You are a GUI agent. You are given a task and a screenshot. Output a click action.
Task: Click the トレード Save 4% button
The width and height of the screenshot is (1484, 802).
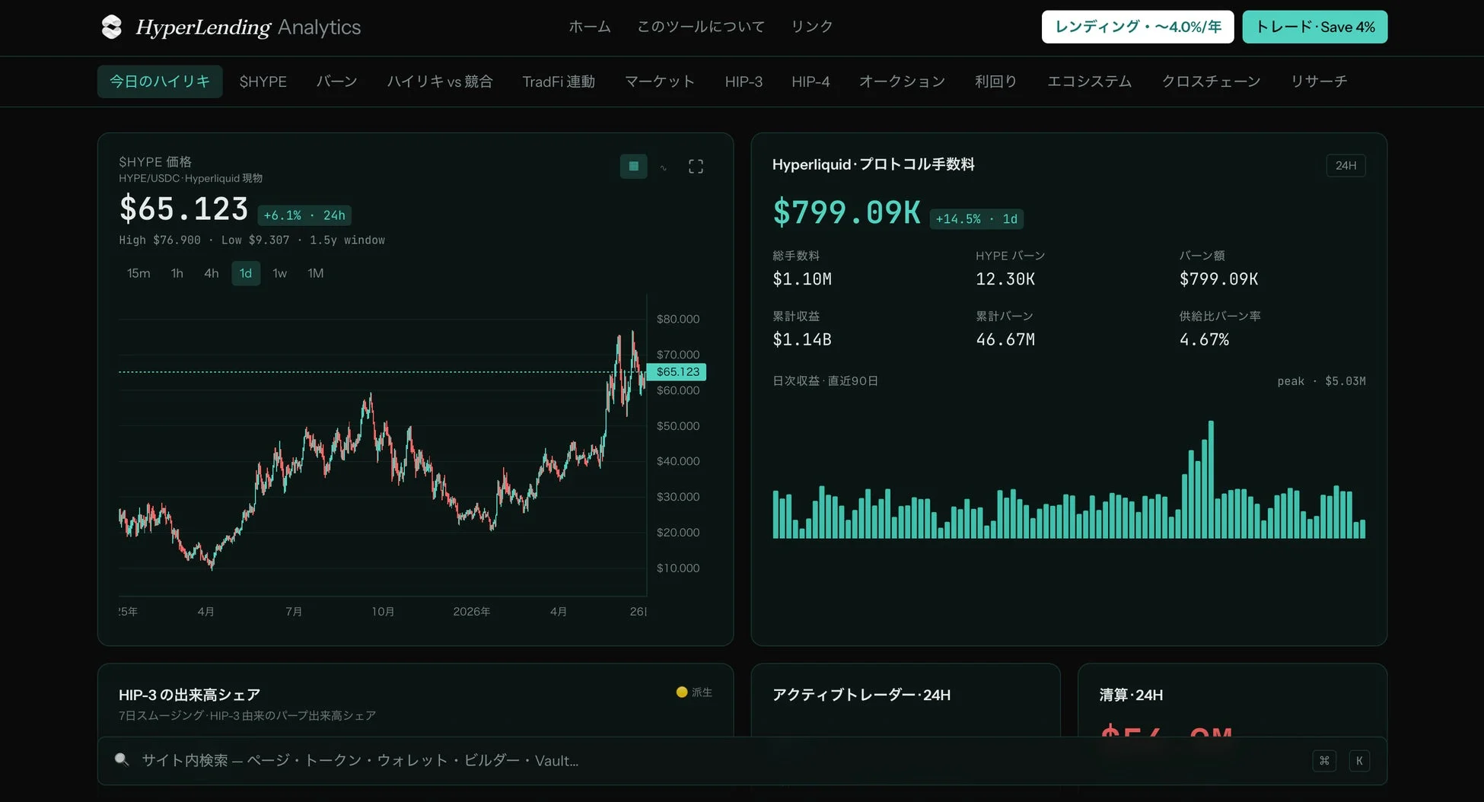pyautogui.click(x=1315, y=27)
